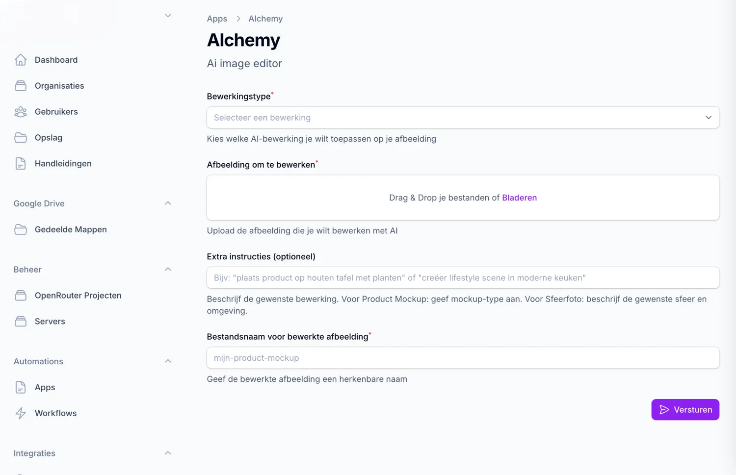Click the Bladeren browse link
Screen dimensions: 736x475
(519, 198)
